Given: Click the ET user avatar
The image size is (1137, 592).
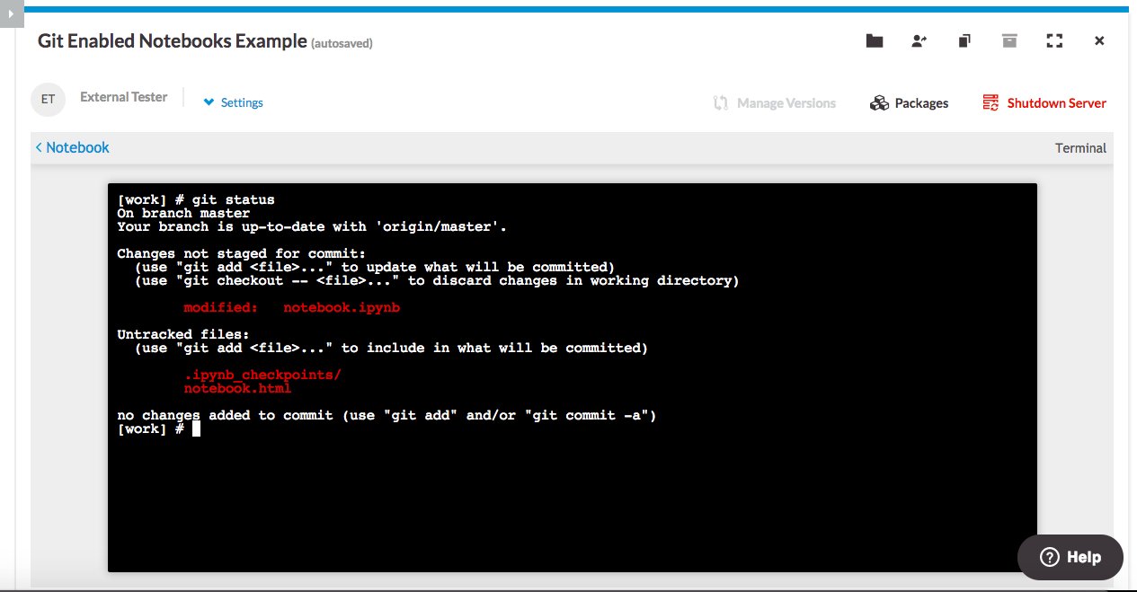Looking at the screenshot, I should (x=48, y=99).
